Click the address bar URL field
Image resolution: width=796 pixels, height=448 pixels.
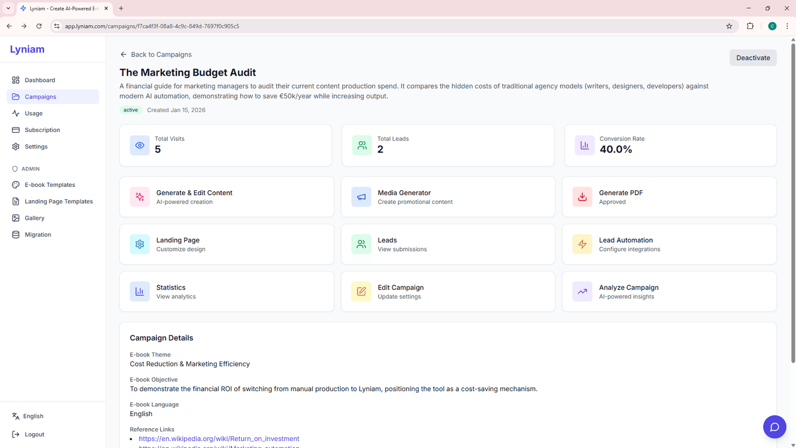click(171, 26)
